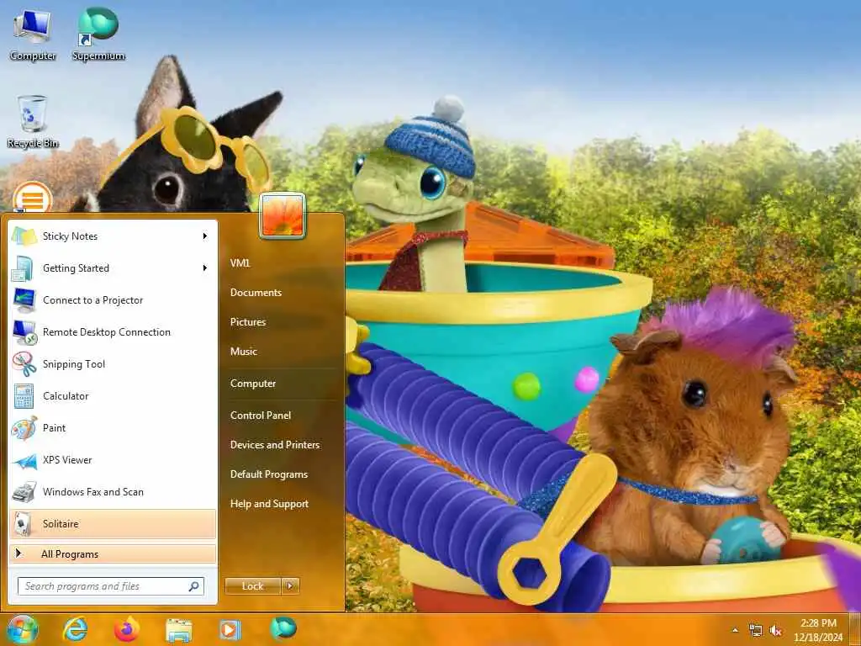
Task: Click the Windows Fax and Scan icon
Action: click(24, 492)
